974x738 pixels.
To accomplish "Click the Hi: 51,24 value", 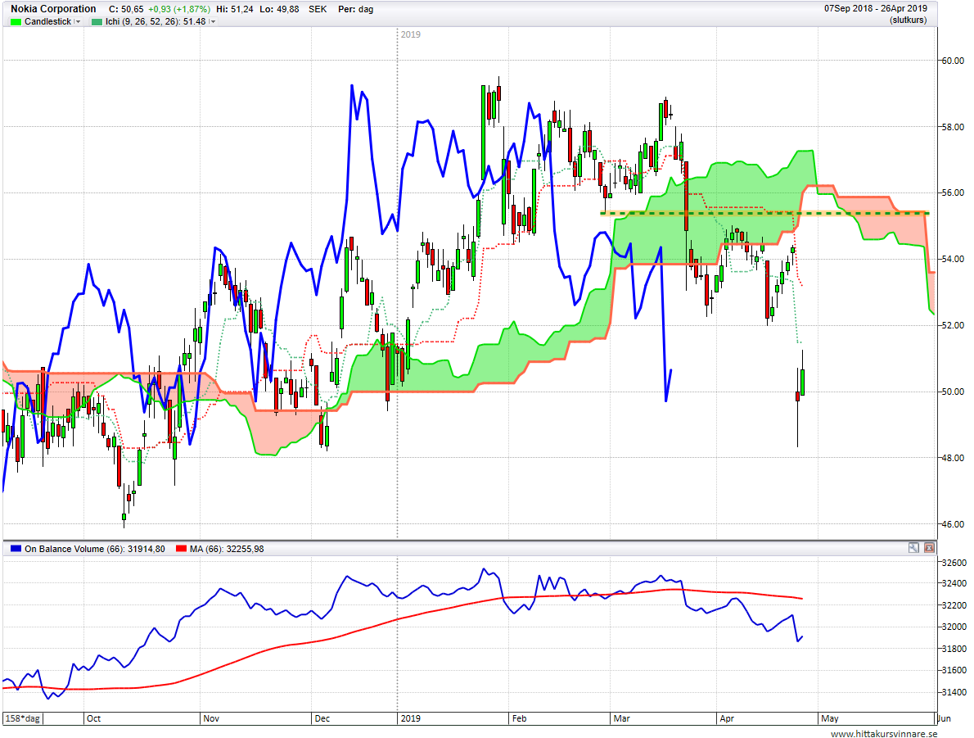I will coord(235,9).
